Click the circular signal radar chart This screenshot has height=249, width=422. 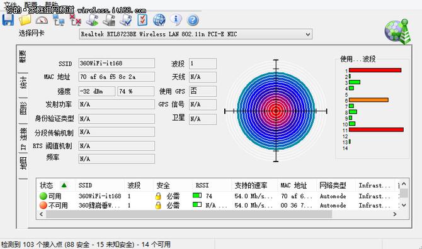tap(276, 111)
